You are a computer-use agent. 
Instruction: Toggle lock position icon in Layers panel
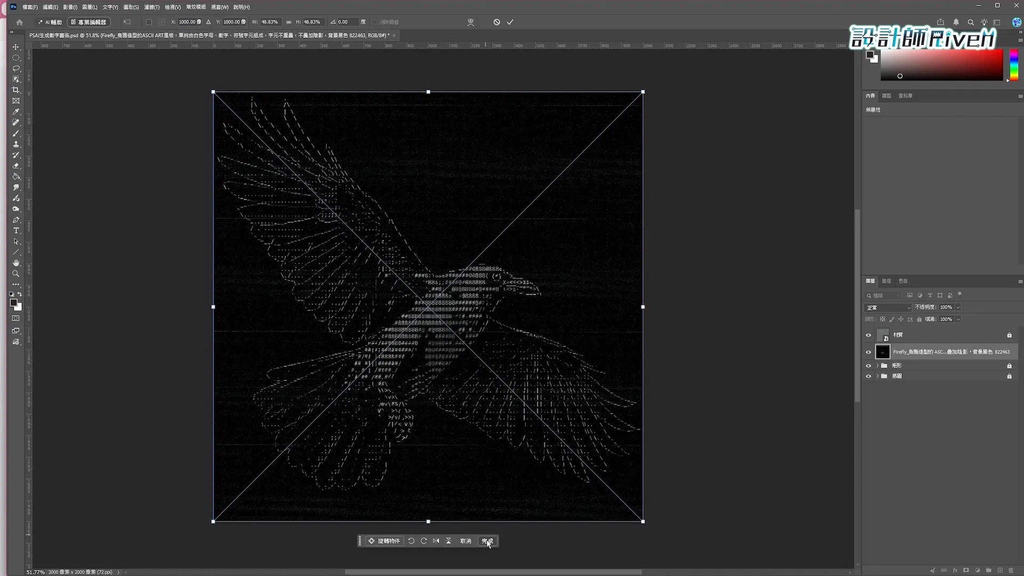[901, 319]
